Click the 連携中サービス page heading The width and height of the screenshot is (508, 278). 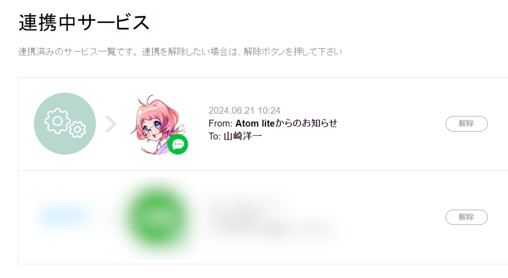84,22
